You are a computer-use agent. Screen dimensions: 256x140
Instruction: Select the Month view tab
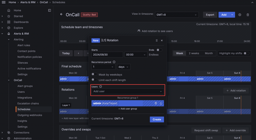[209, 53]
